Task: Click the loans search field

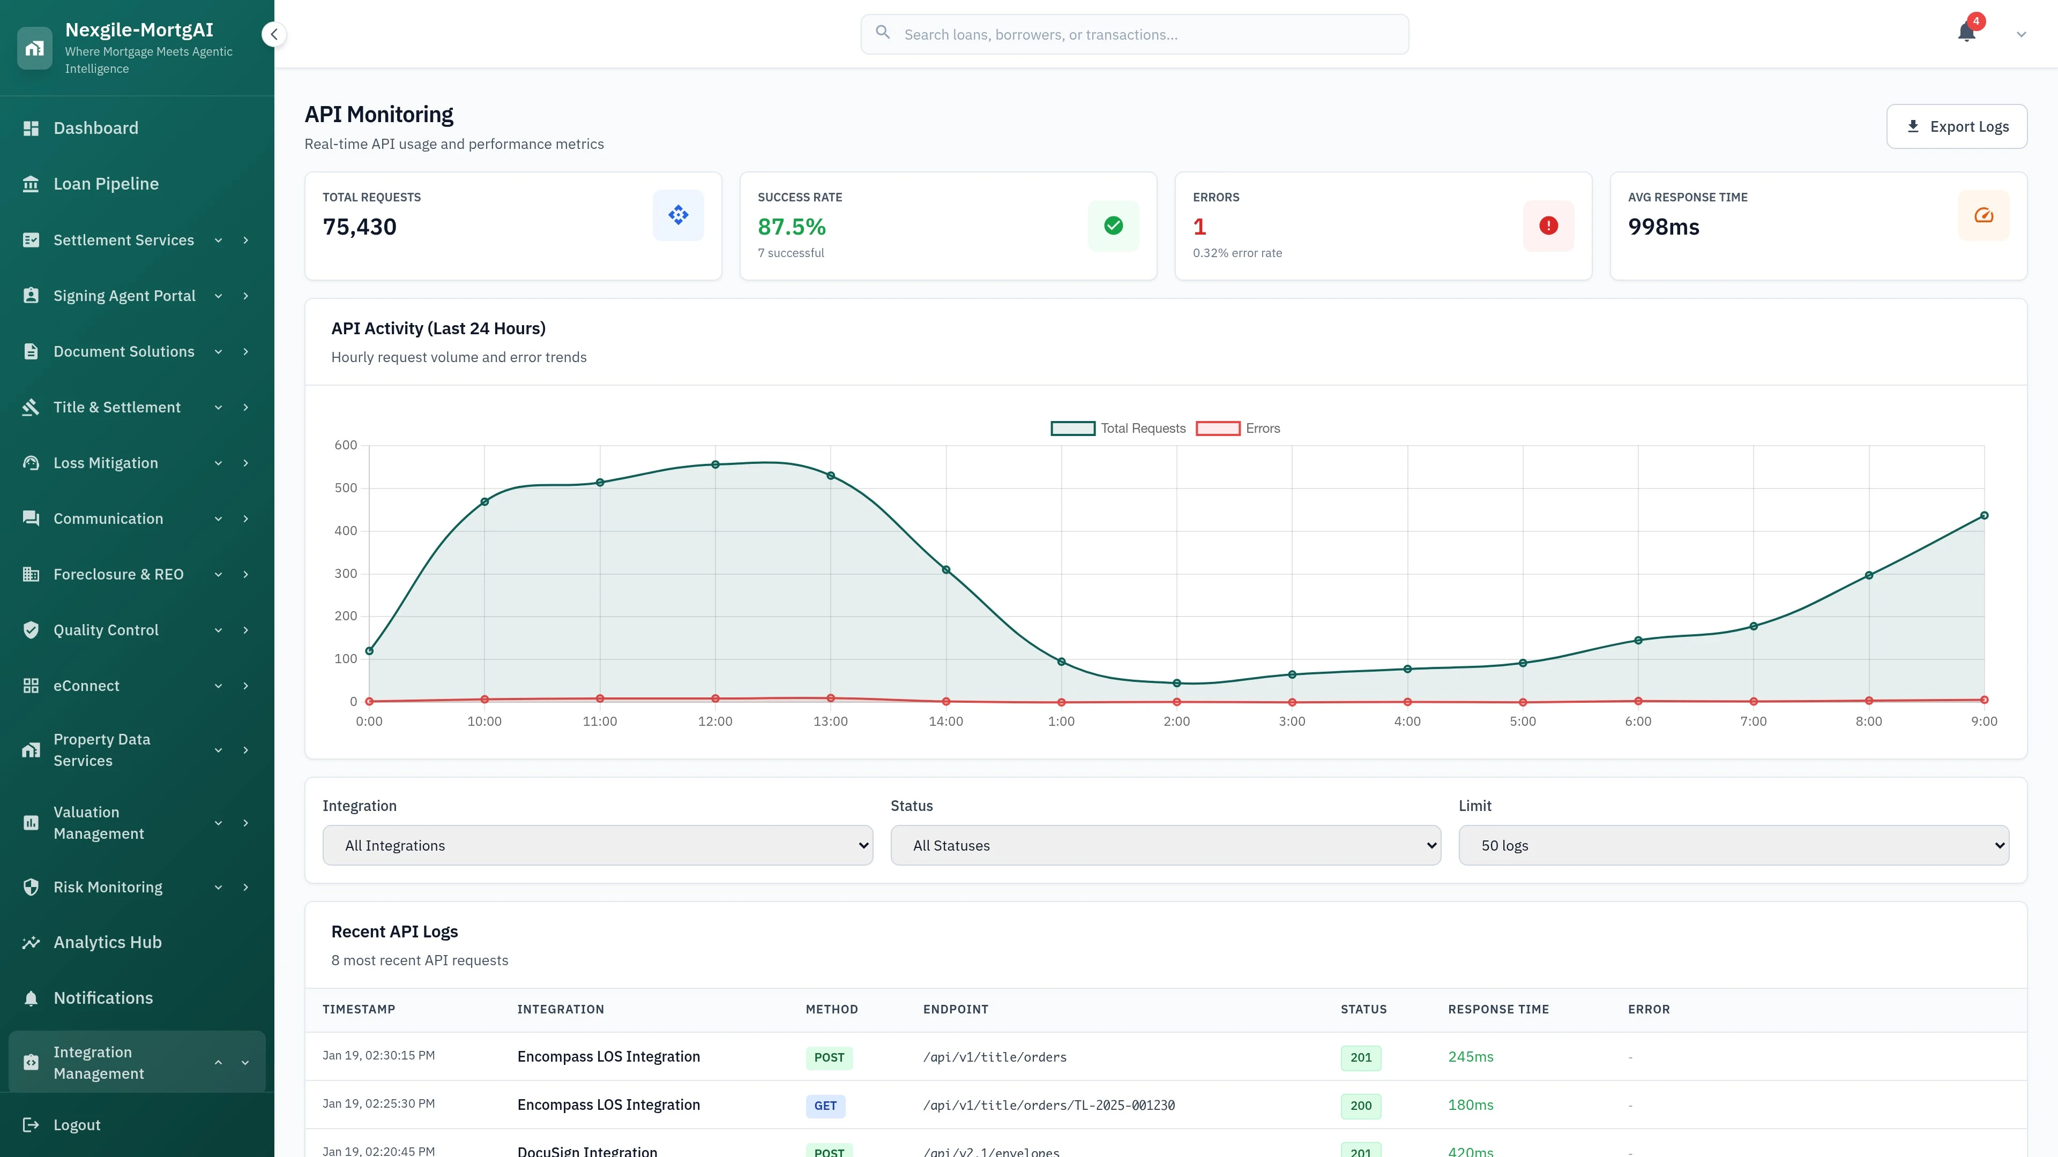Action: click(1134, 34)
